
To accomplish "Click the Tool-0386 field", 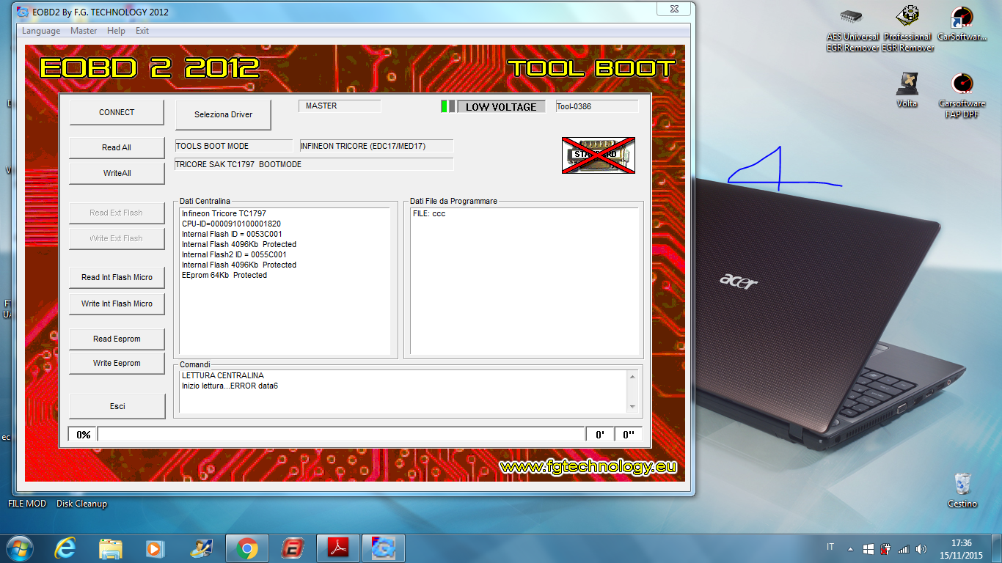I will coord(596,106).
